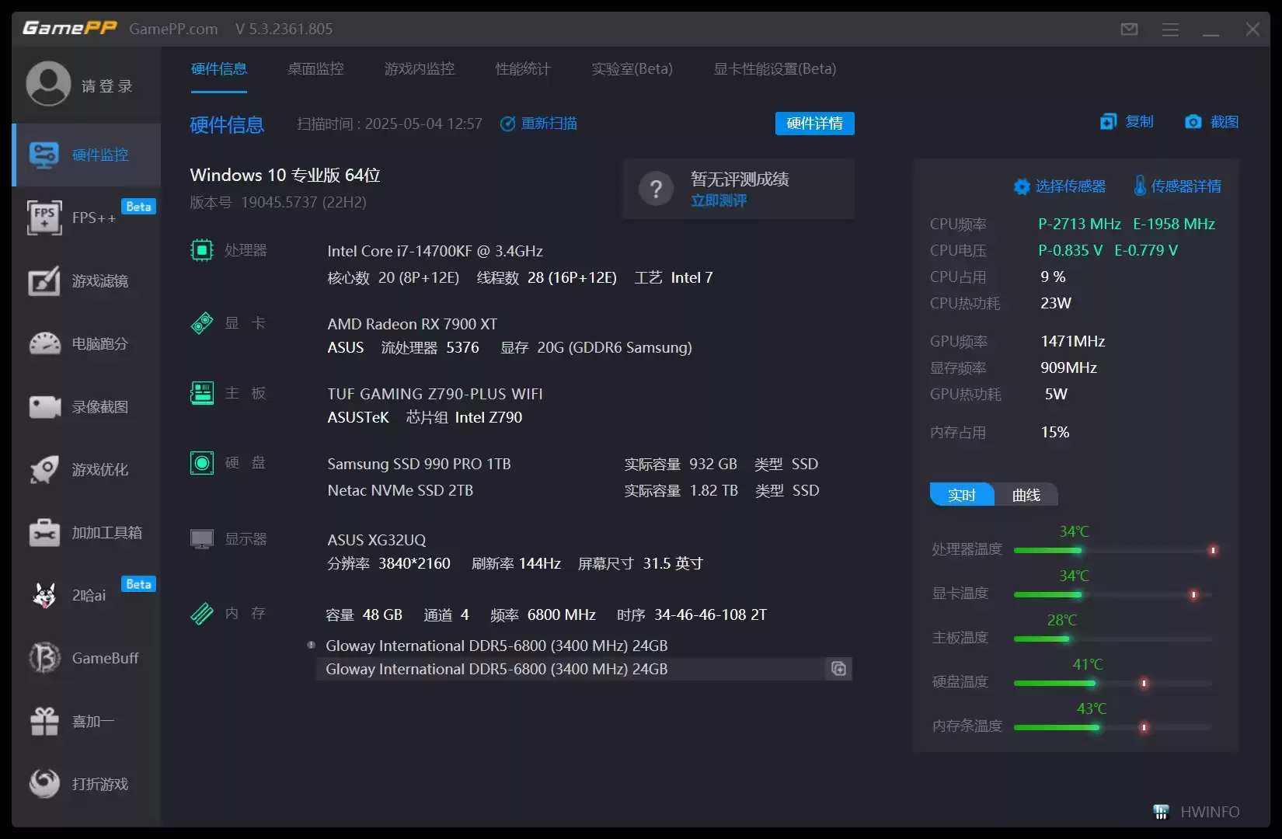Click the 硬盘 disk icon

tap(202, 463)
